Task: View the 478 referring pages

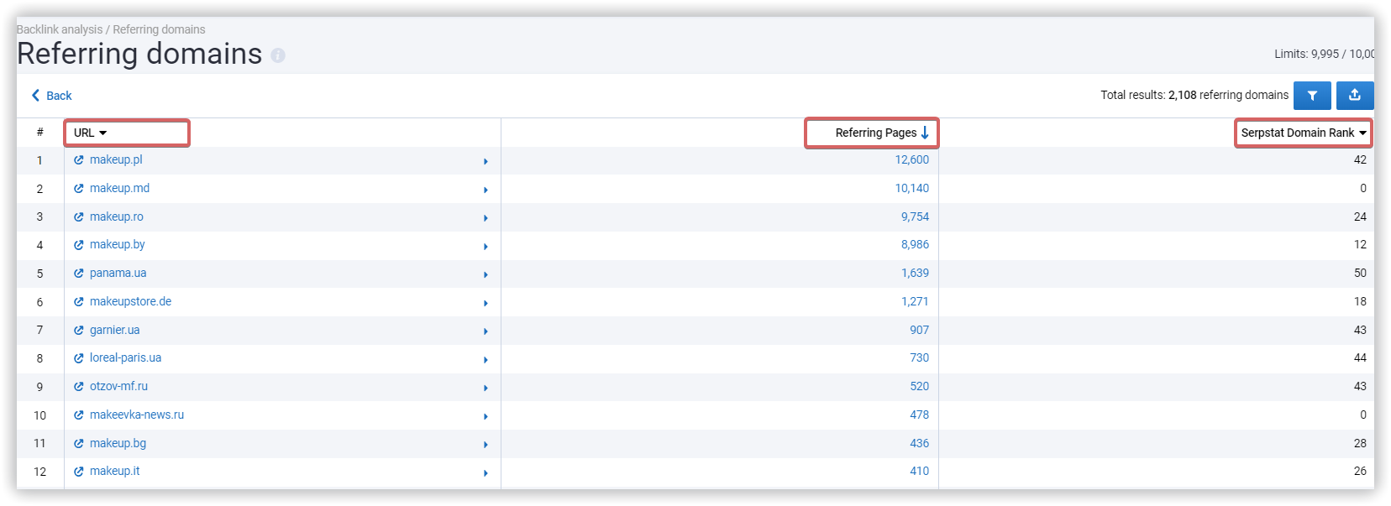Action: (920, 415)
